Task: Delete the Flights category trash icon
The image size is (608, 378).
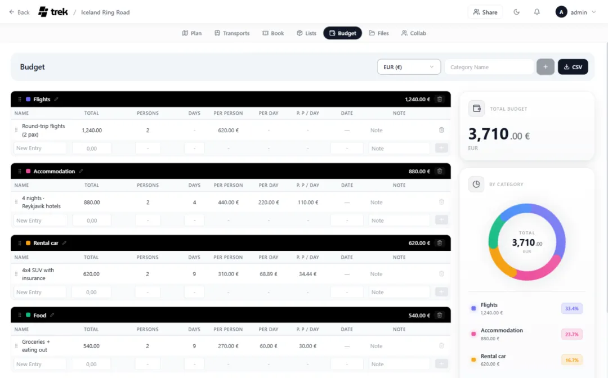Action: 440,99
